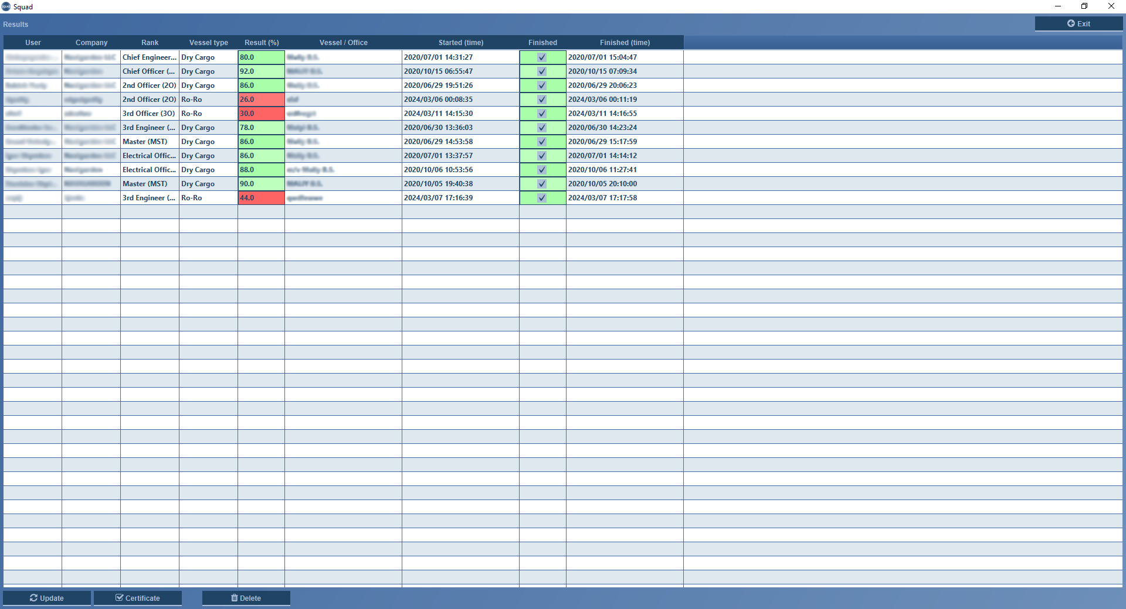Click the Squad app icon in title bar

point(6,6)
